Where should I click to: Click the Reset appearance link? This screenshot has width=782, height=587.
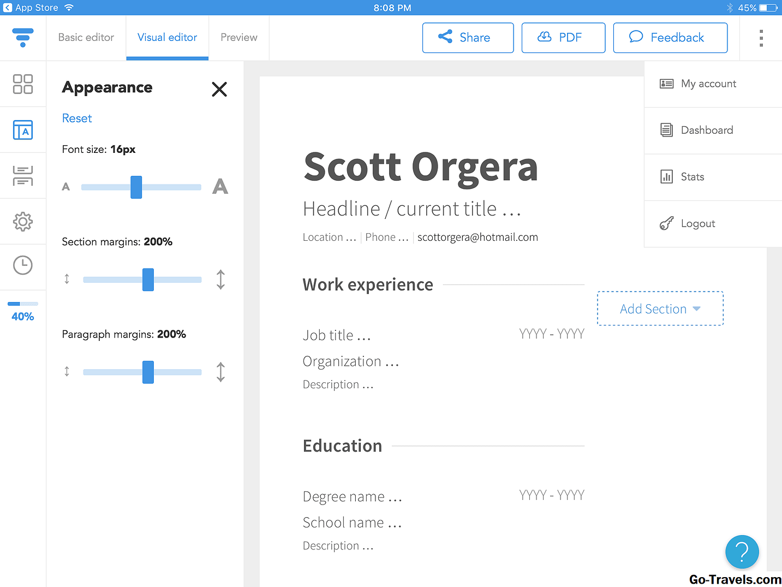[77, 118]
